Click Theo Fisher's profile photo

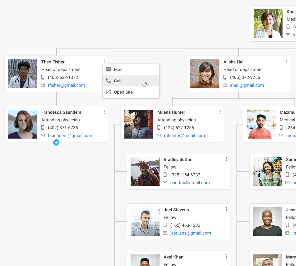point(23,74)
